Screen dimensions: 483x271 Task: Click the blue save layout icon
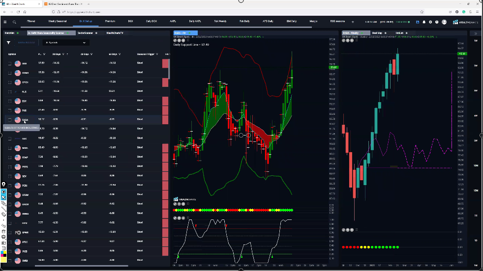coord(418,22)
